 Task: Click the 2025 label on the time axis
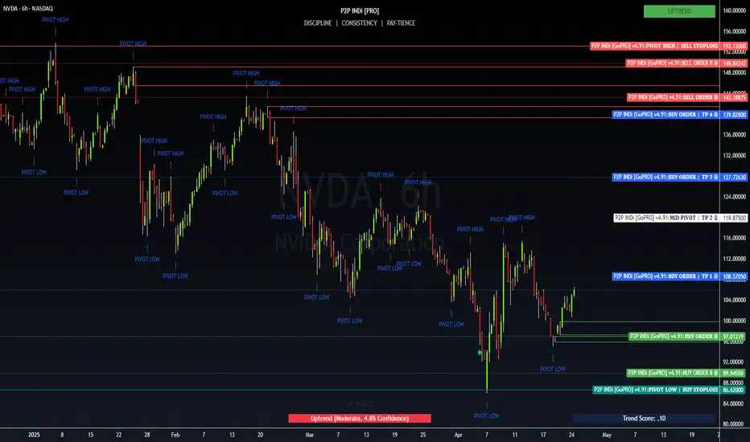click(x=34, y=435)
